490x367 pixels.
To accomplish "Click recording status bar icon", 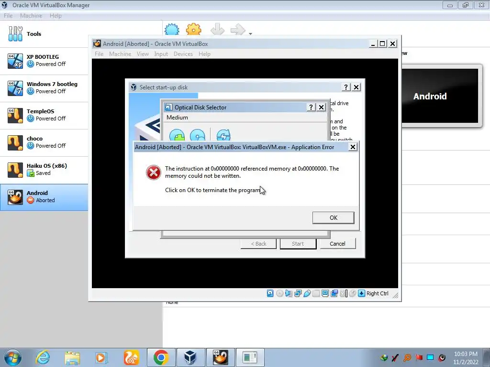I will click(334, 293).
